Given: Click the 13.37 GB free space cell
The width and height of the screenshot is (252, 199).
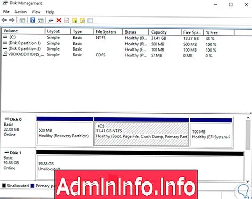Looking at the screenshot, I should [x=191, y=38].
